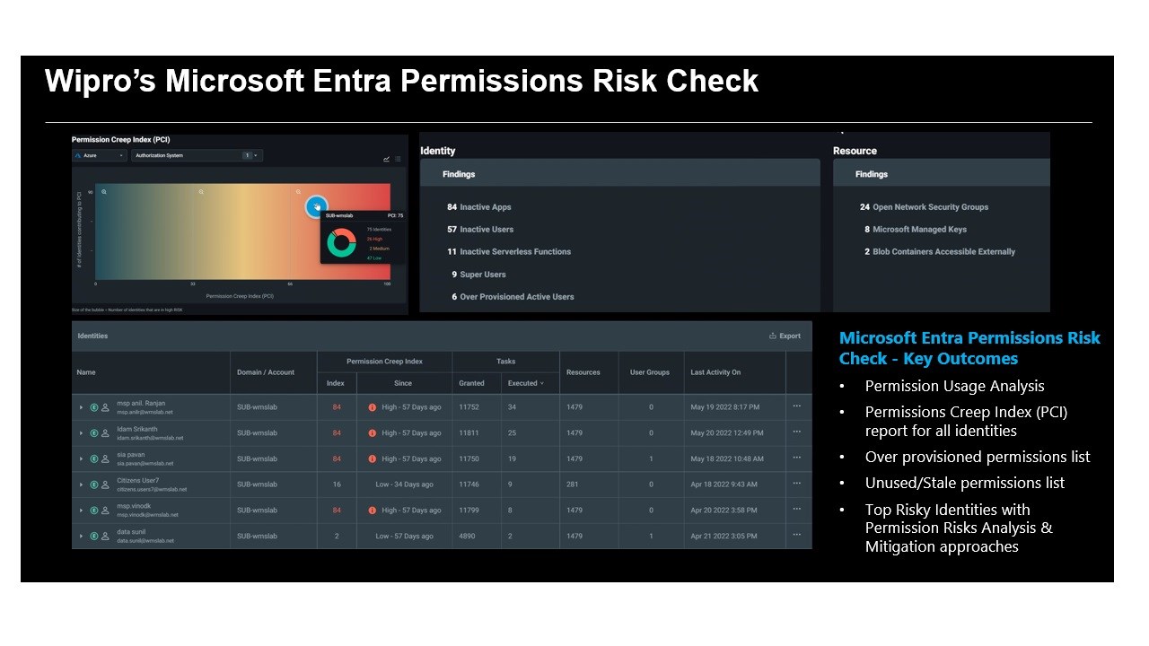The image size is (1149, 646).
Task: Click '24 Open Network Security Groups' finding
Action: 924,207
